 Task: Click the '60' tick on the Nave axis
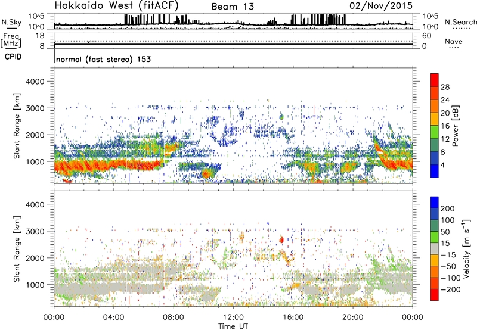(x=426, y=36)
